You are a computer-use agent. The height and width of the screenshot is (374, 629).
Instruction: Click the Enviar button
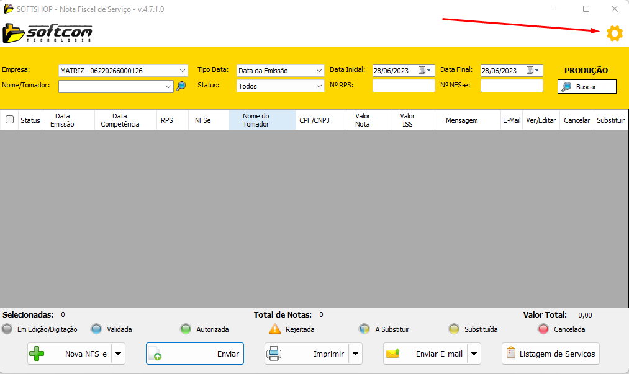pyautogui.click(x=195, y=354)
